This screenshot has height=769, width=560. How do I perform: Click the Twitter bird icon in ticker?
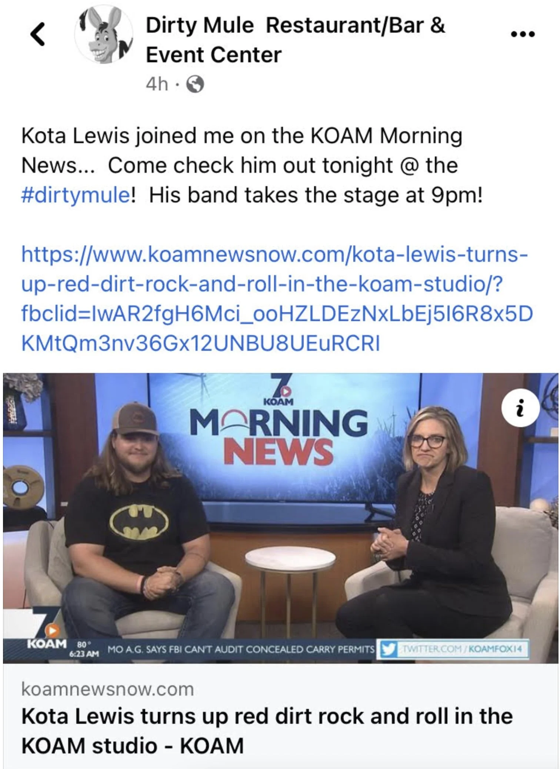pos(387,649)
